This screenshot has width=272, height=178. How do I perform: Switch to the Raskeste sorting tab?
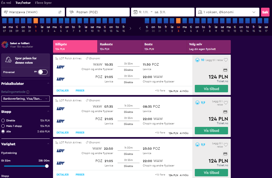120,46
